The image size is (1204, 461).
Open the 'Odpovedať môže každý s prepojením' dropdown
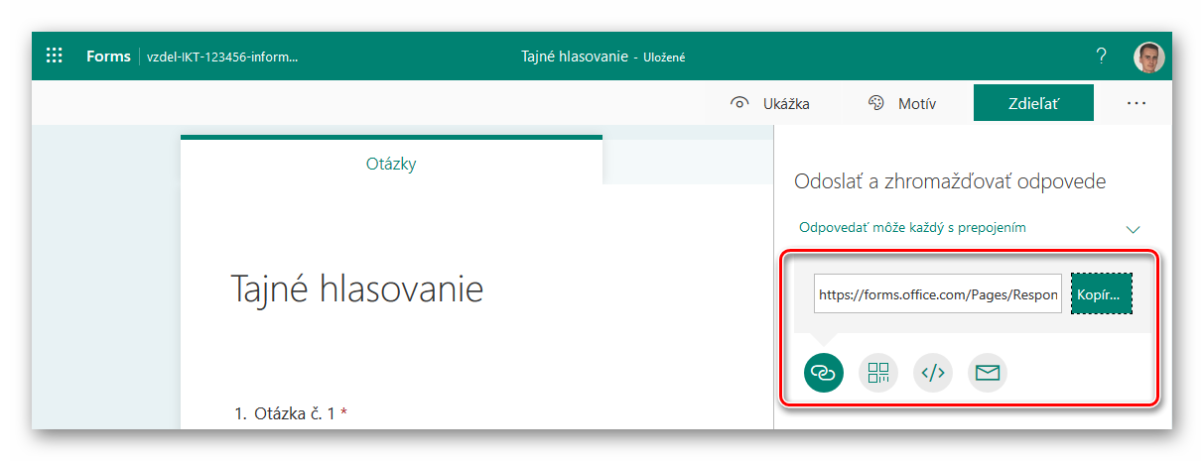click(912, 228)
